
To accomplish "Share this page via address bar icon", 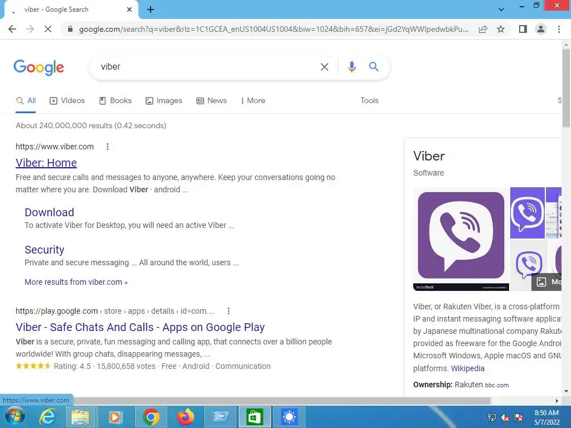I will coord(483,29).
